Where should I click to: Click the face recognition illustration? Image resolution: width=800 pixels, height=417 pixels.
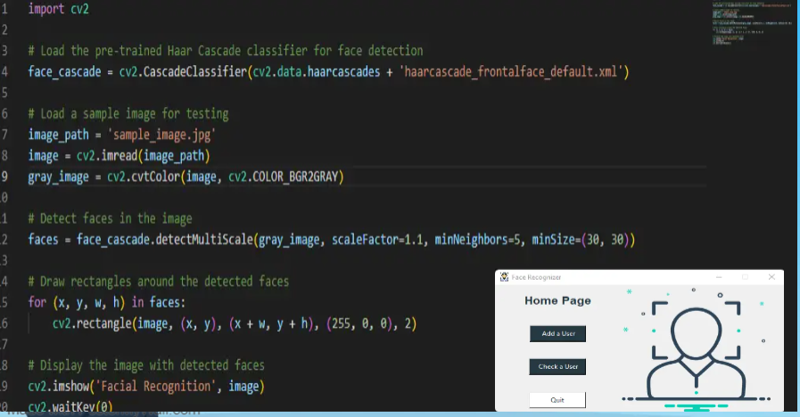click(696, 349)
